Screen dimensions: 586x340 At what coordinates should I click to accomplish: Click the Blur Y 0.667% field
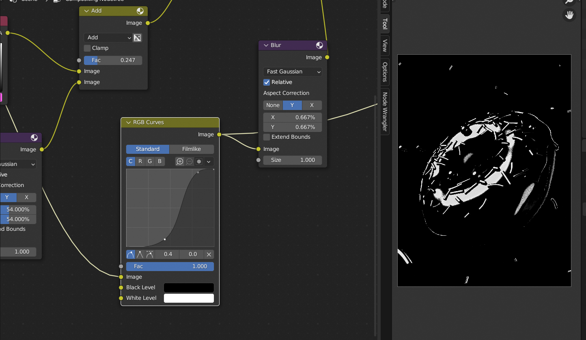pyautogui.click(x=293, y=127)
